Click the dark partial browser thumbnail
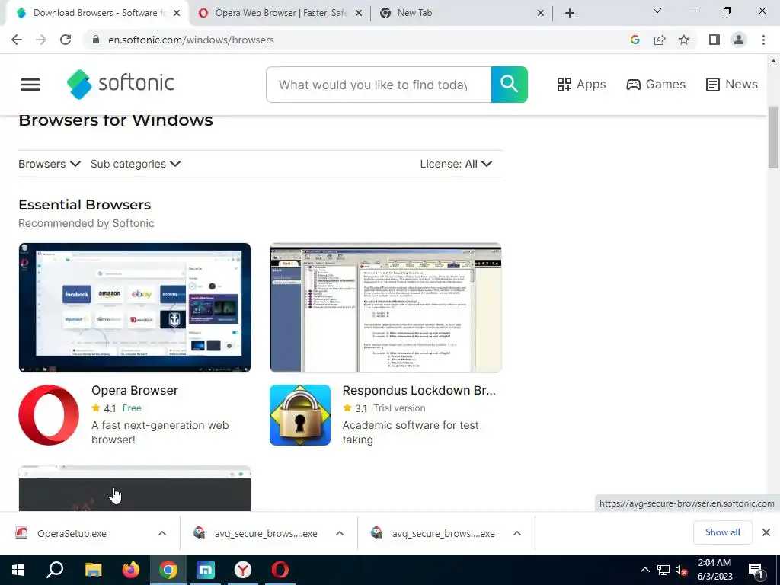Viewport: 780px width, 585px height. 135,488
